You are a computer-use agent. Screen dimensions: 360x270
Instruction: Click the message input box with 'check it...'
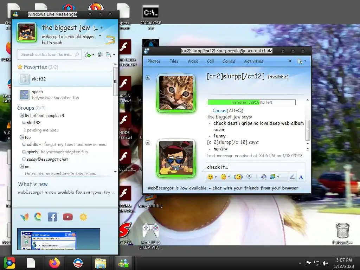click(x=255, y=167)
